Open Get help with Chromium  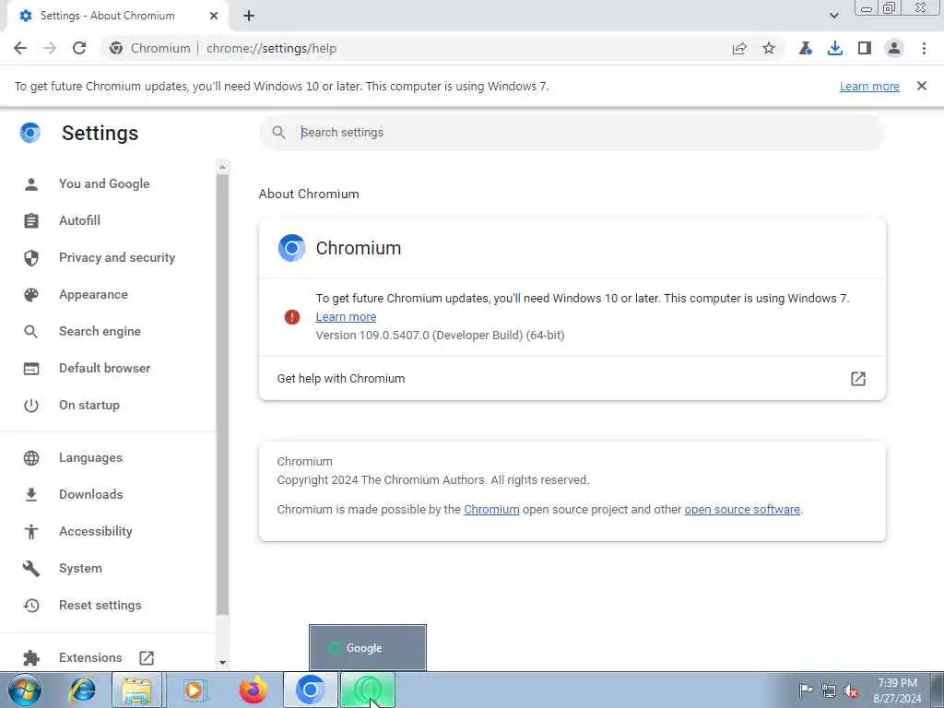click(572, 378)
